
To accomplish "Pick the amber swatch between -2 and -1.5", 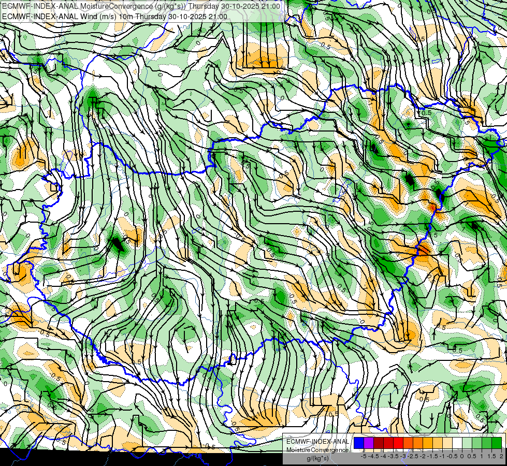I will point(427,443).
